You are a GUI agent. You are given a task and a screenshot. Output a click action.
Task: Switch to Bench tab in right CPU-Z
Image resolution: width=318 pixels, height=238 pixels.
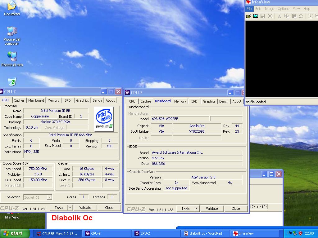(224, 101)
